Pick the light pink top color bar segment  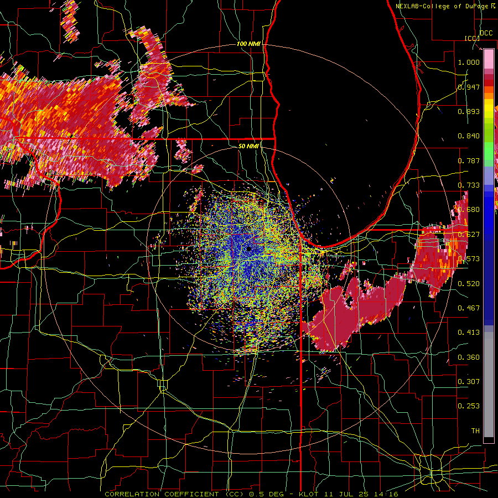[489, 59]
